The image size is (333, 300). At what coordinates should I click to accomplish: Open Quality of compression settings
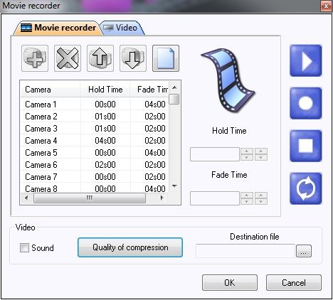pos(130,247)
